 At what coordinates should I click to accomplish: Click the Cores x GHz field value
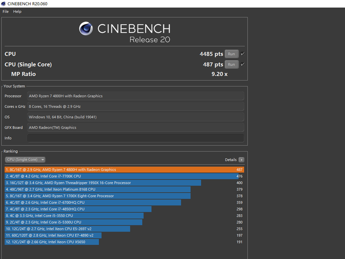136,106
